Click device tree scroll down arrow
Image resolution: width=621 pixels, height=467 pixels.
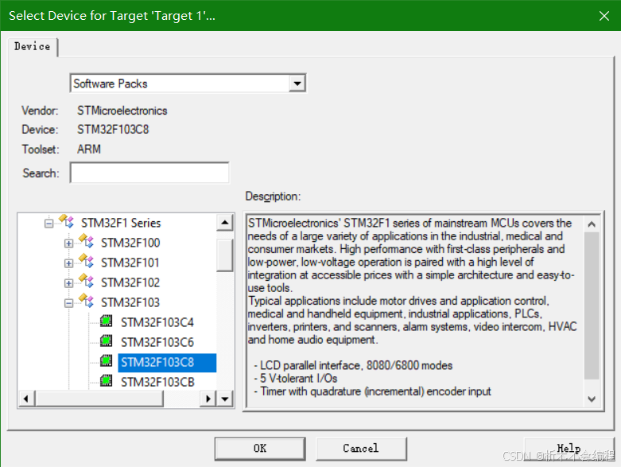(x=225, y=399)
